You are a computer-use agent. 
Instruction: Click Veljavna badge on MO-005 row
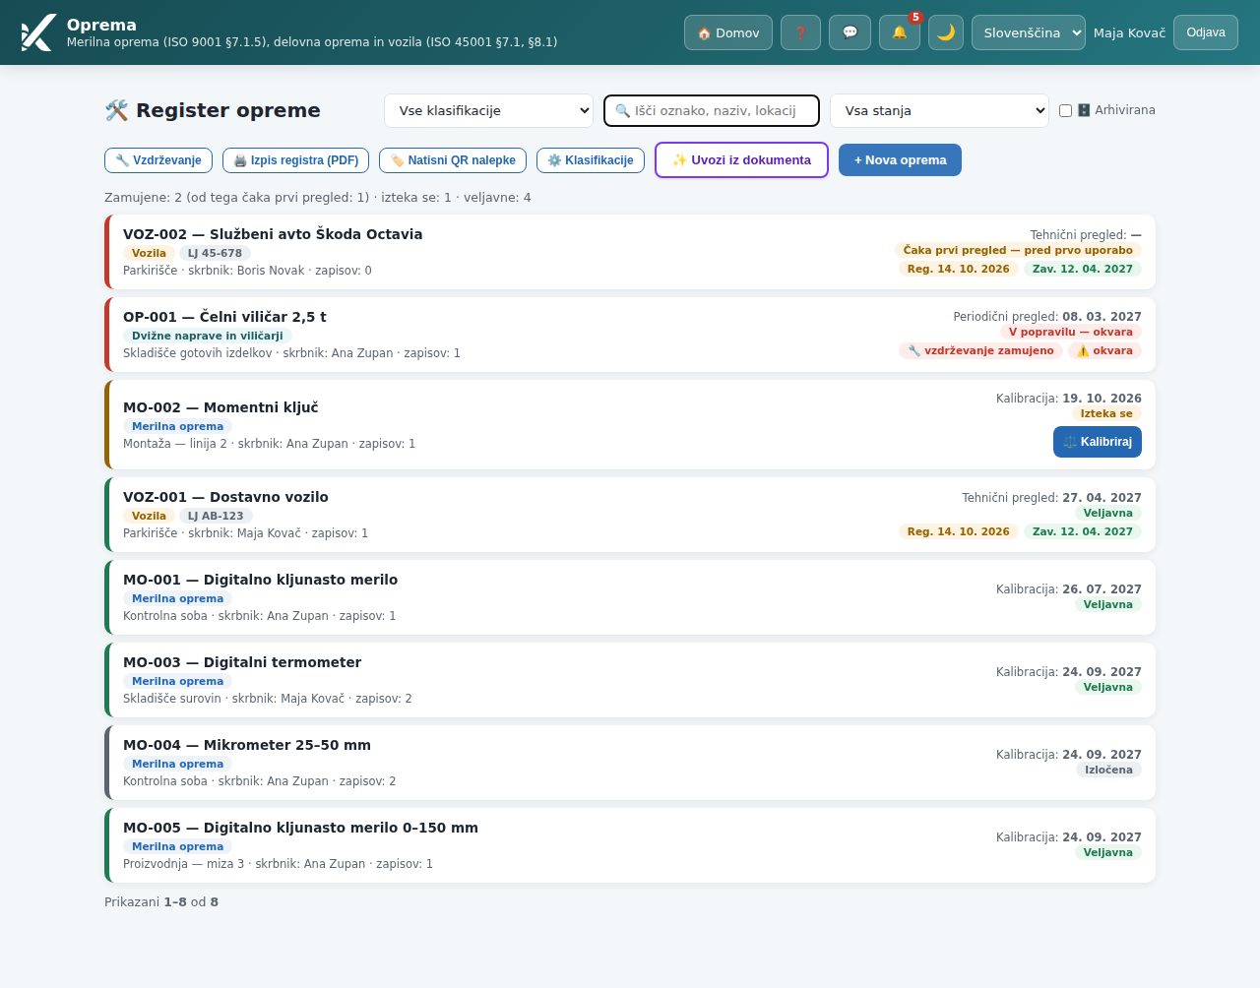pyautogui.click(x=1108, y=852)
